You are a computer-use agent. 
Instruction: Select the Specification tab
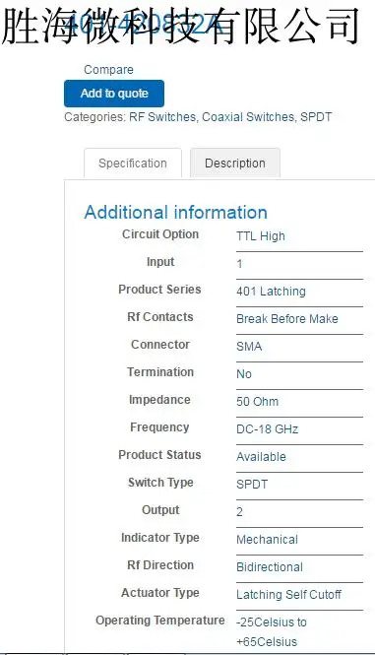[x=133, y=163]
